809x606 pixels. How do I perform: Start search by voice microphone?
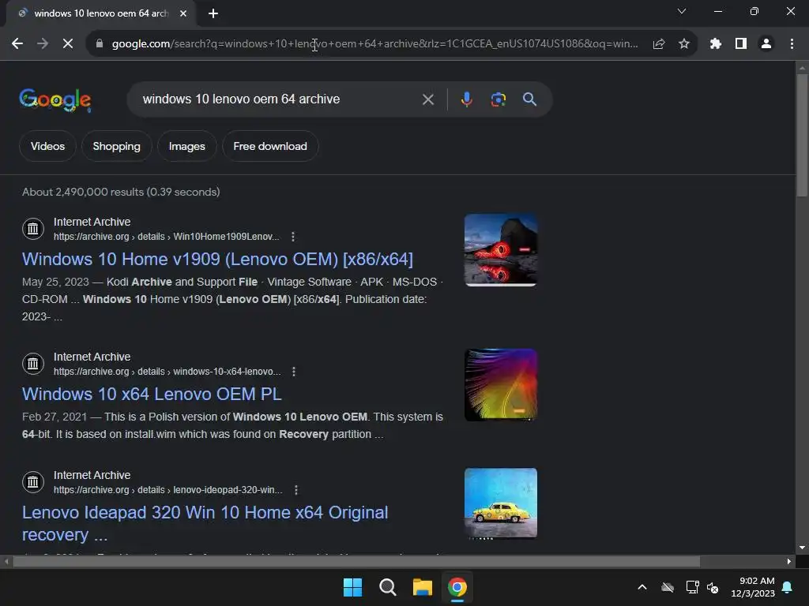(x=466, y=99)
